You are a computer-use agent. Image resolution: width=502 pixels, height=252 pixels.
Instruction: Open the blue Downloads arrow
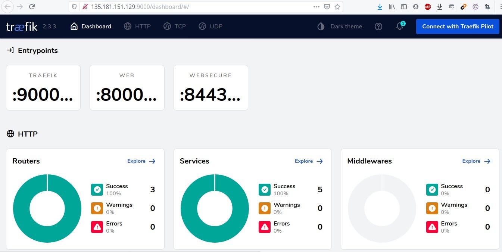tap(380, 7)
